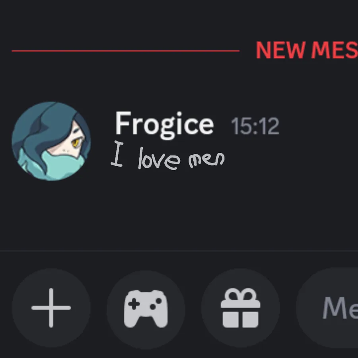Click the word "men" in the message

206,160
